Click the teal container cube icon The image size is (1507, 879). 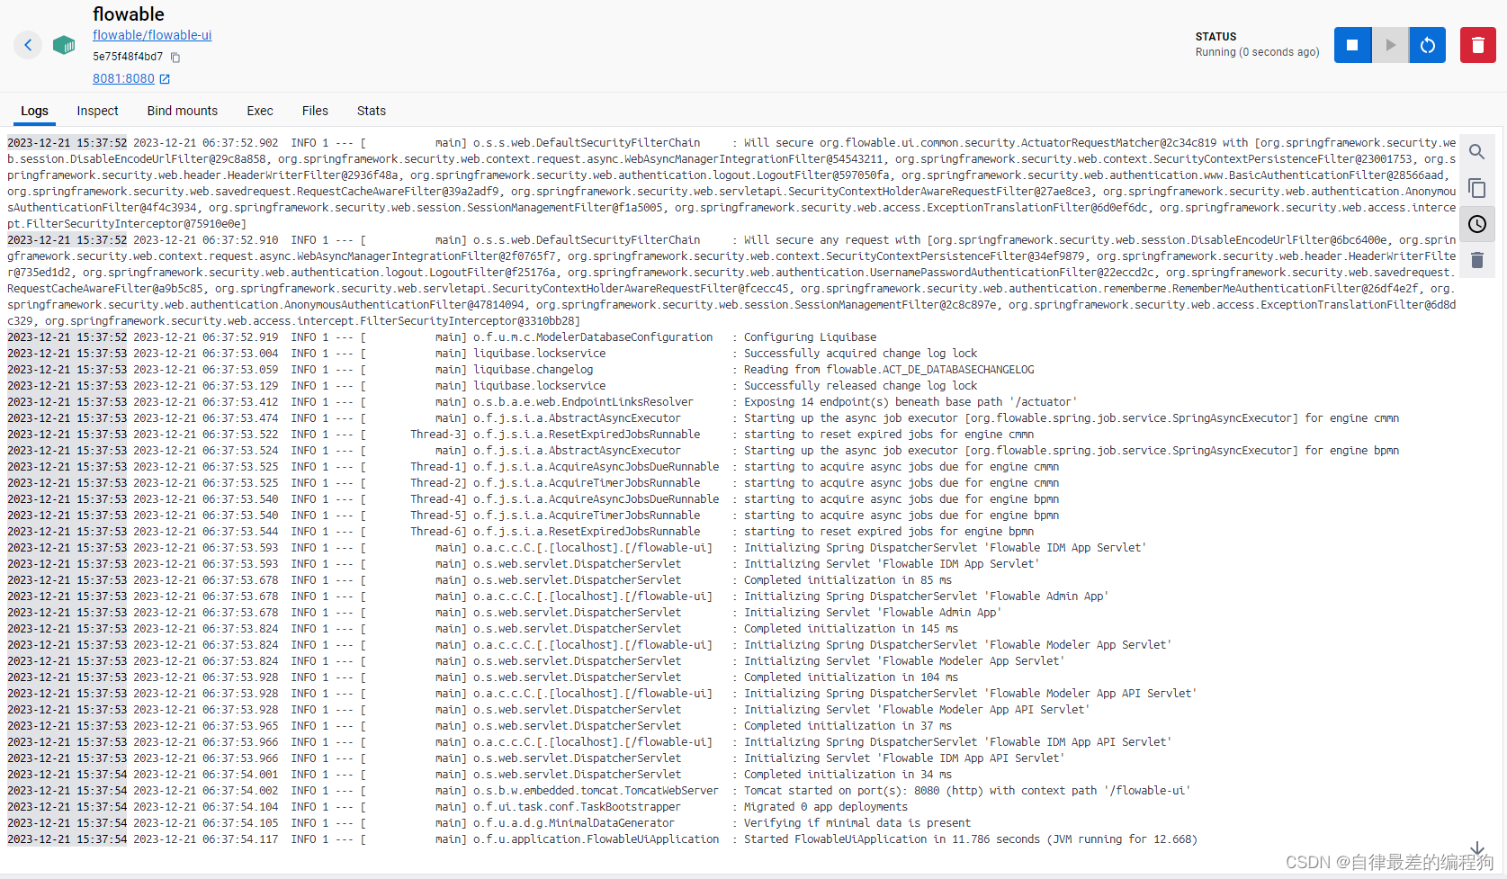click(64, 45)
